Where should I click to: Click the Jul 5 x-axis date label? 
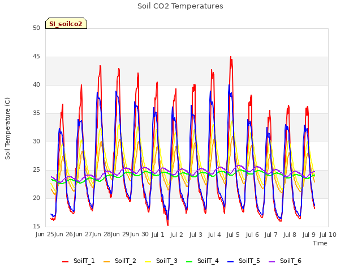tap(233, 235)
